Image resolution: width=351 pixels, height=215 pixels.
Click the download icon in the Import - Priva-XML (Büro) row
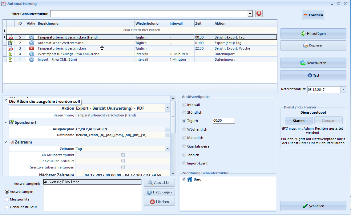[x=10, y=59]
